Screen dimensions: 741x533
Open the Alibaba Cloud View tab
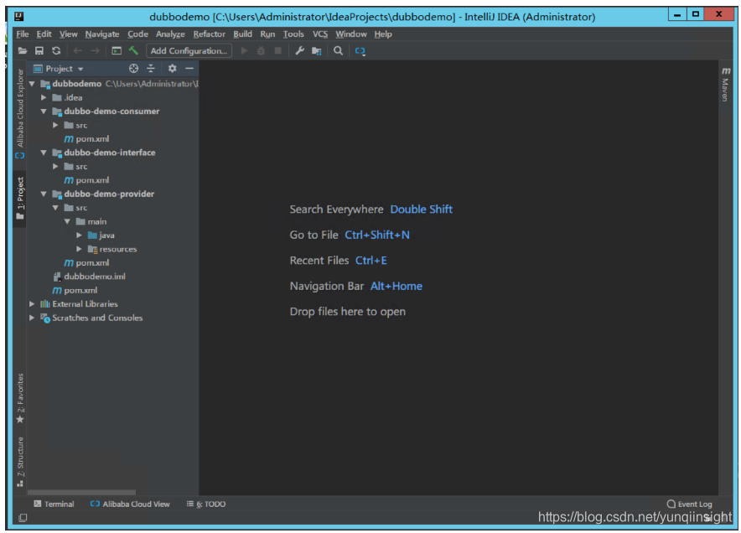pyautogui.click(x=130, y=505)
